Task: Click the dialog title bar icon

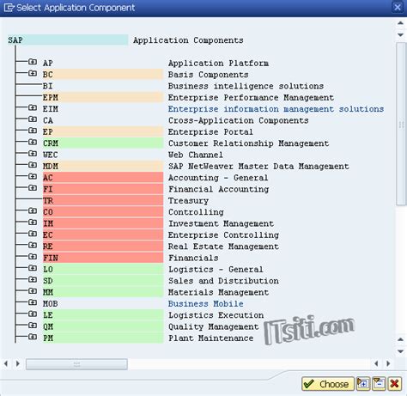Action: click(9, 8)
